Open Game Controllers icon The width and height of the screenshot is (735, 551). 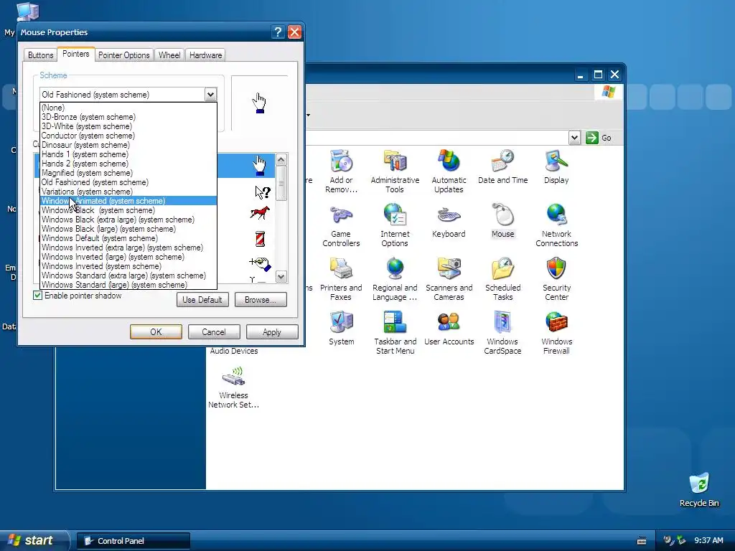[x=341, y=225]
